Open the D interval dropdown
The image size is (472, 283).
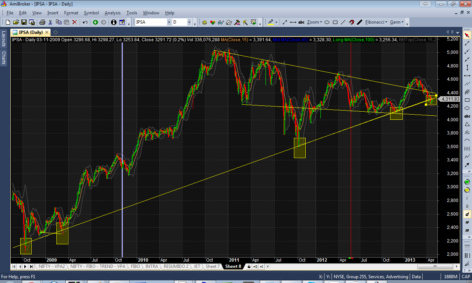pos(190,22)
